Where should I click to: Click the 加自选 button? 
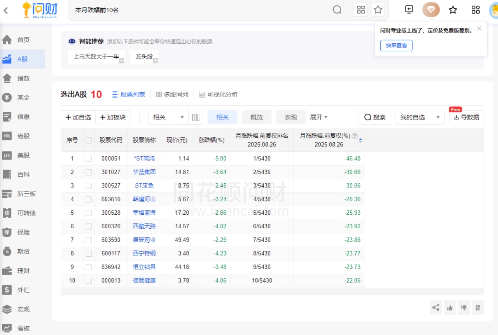coord(78,117)
